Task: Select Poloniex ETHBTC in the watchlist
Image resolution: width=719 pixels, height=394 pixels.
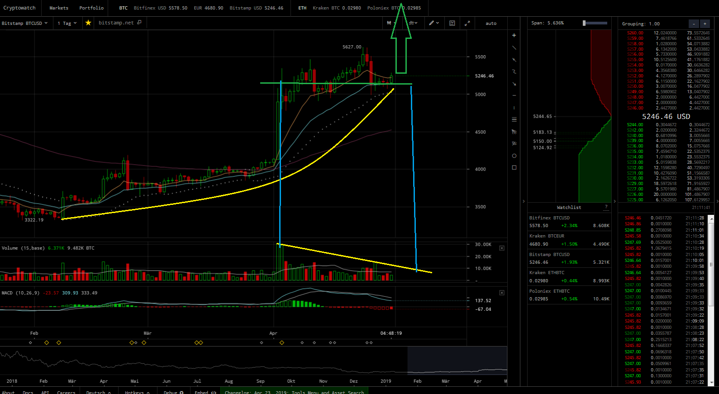Action: pos(569,295)
